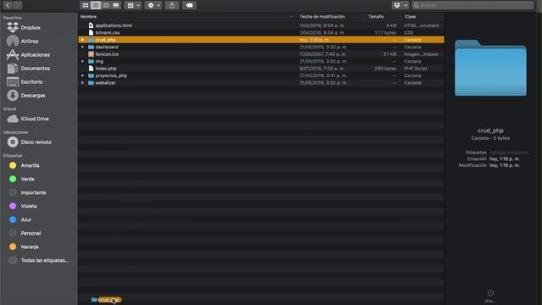Image resolution: width=542 pixels, height=305 pixels.
Task: Click the Agregar etiquetas field in preview
Action: coord(510,152)
